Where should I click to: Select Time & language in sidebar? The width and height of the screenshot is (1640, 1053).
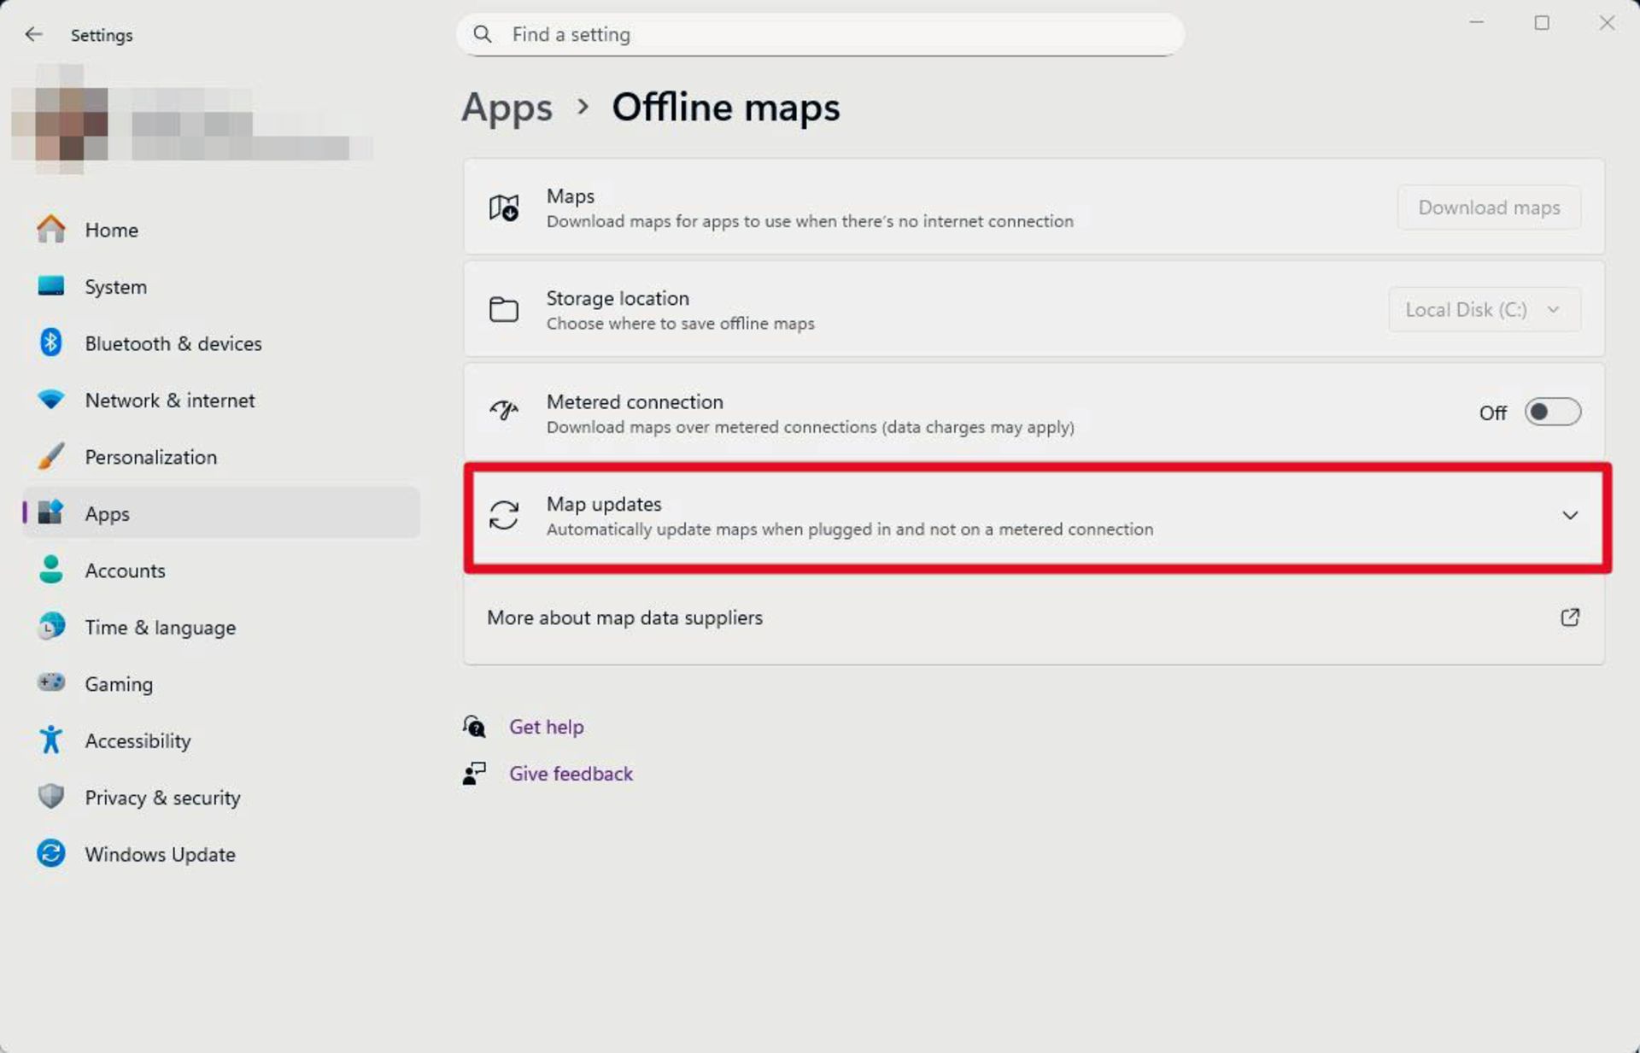point(160,628)
